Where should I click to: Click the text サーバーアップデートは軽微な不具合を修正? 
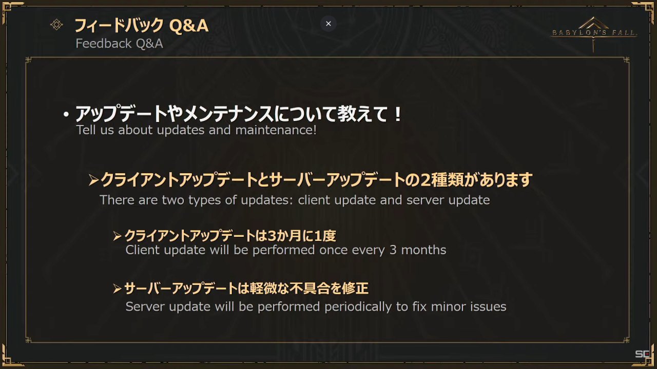(246, 289)
